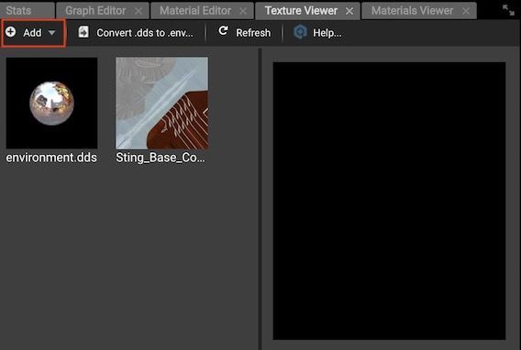Click the Refresh circular arrow icon
The width and height of the screenshot is (521, 350).
click(223, 31)
